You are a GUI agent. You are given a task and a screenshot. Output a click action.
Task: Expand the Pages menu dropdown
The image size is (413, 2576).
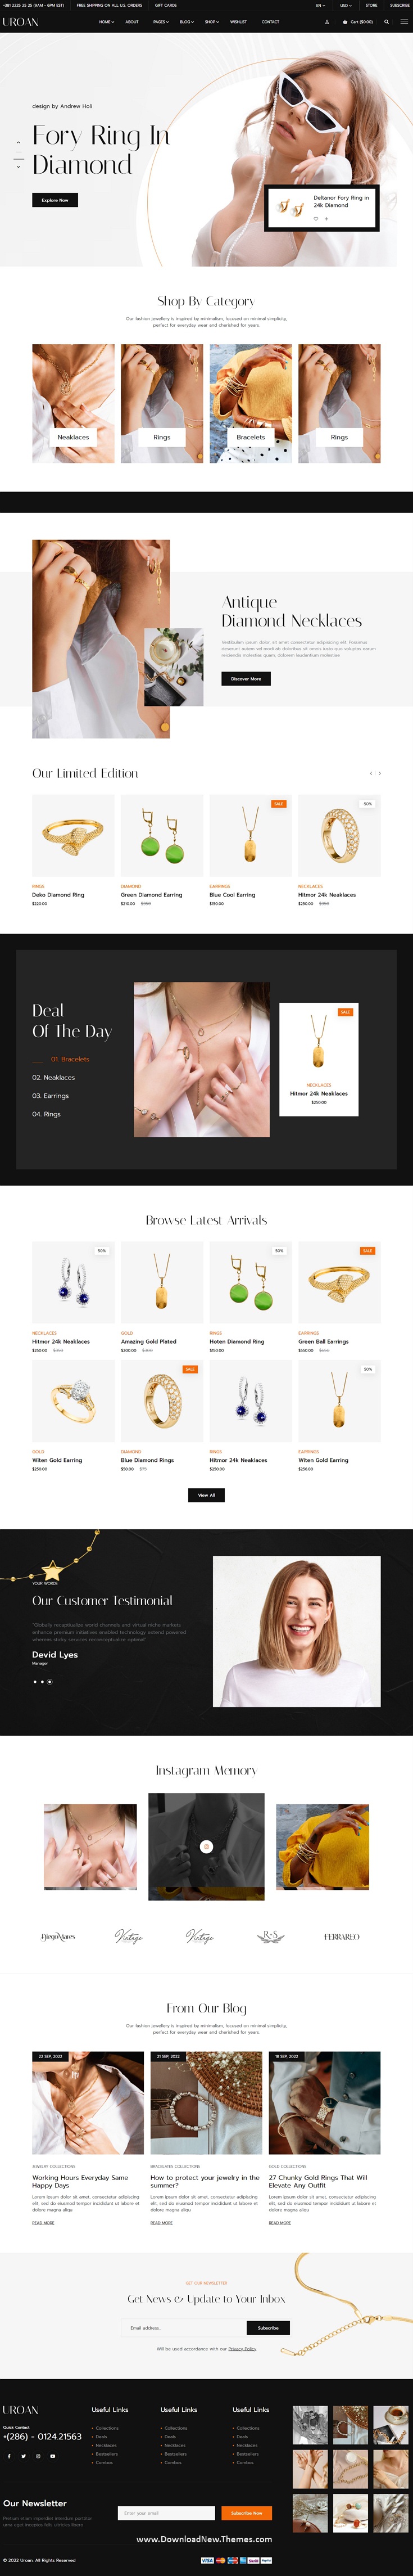click(160, 22)
